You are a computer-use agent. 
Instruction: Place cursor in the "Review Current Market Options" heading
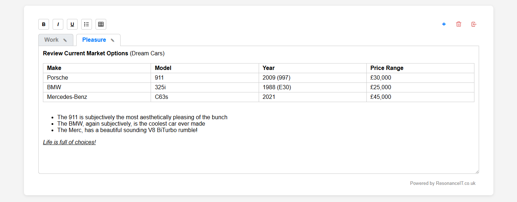point(86,54)
